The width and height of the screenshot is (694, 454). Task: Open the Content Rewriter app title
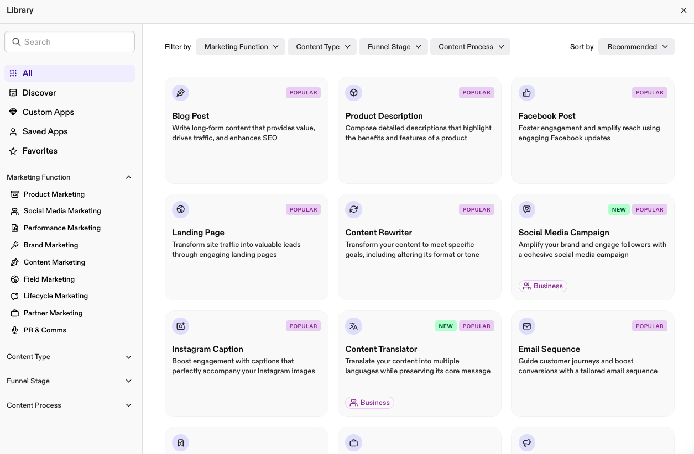379,233
